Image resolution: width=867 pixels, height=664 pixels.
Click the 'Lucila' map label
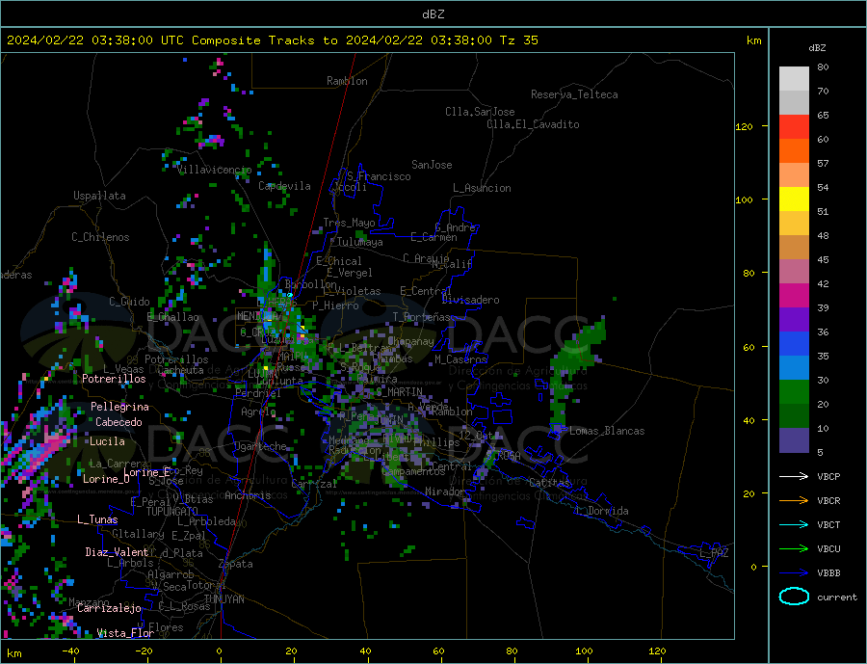click(107, 441)
